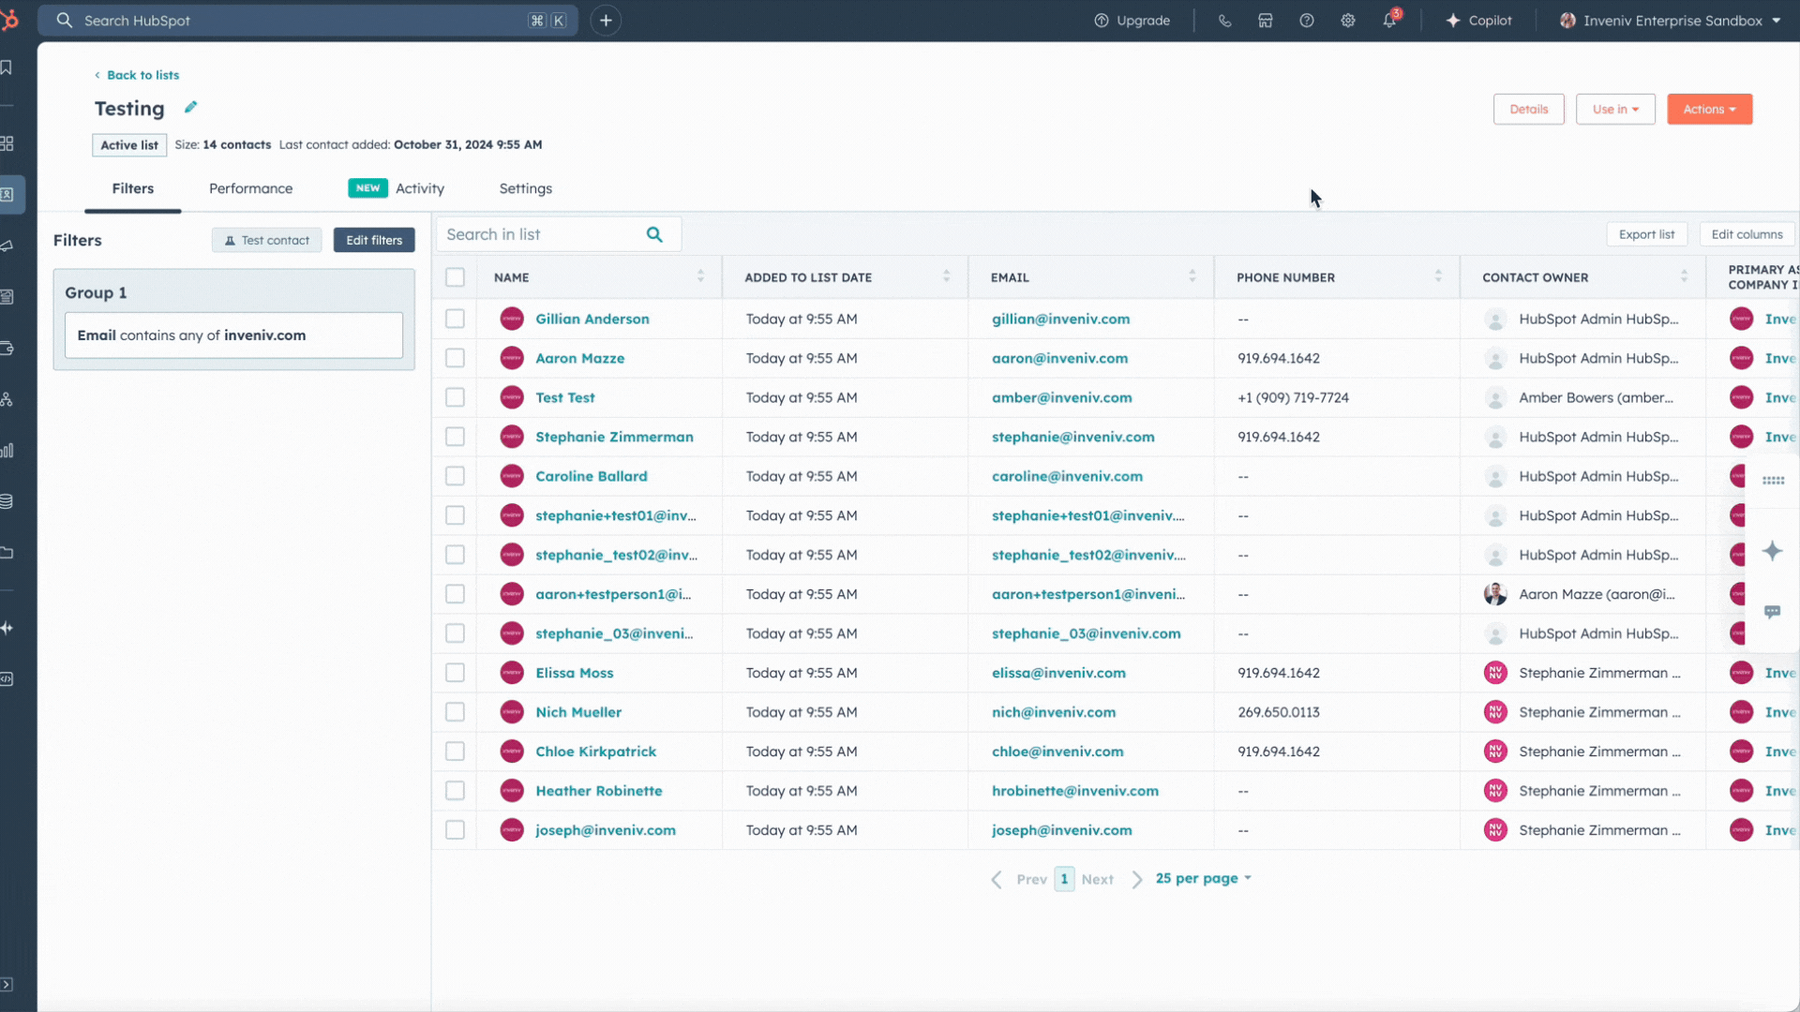Open the library folder sidebar icon

(x=7, y=553)
